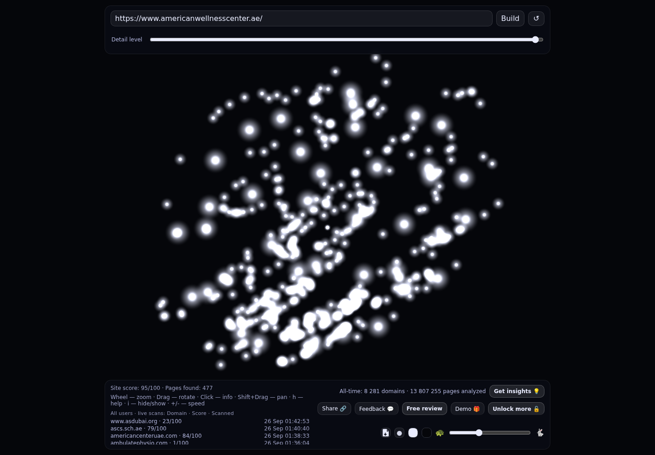Click the reload arrow button beside Build
Screen dimensions: 655x455
tap(536, 18)
